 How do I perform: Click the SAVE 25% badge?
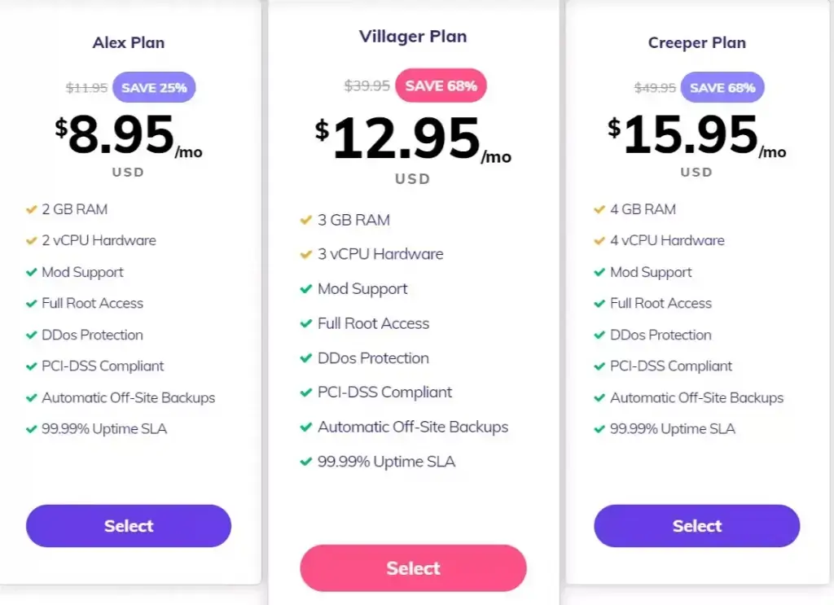pyautogui.click(x=154, y=87)
